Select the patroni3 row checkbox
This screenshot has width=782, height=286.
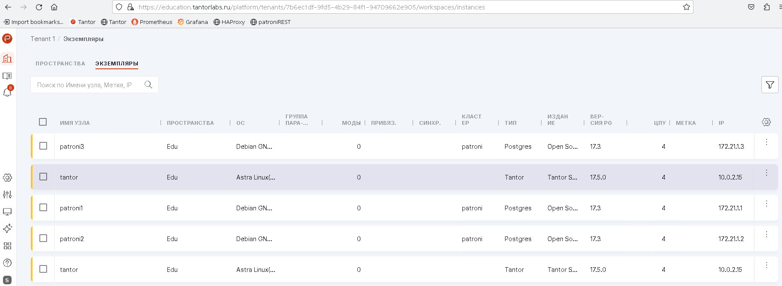(x=43, y=146)
